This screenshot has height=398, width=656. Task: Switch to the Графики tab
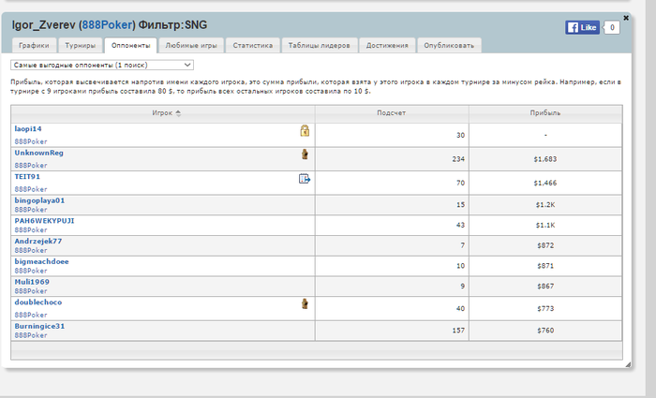click(34, 45)
